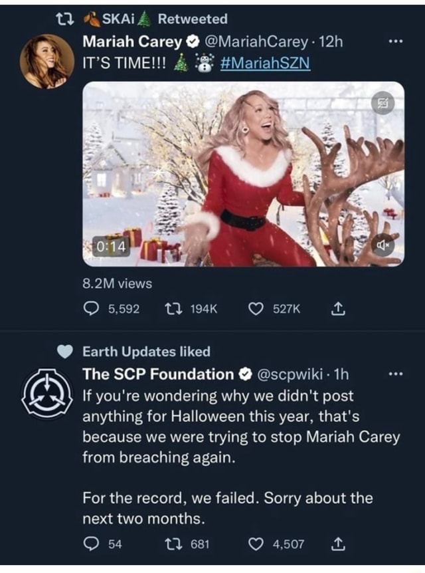Viewport: 425px width, 573px height.
Task: Retweet the SCP Foundation tweet
Action: [x=171, y=544]
